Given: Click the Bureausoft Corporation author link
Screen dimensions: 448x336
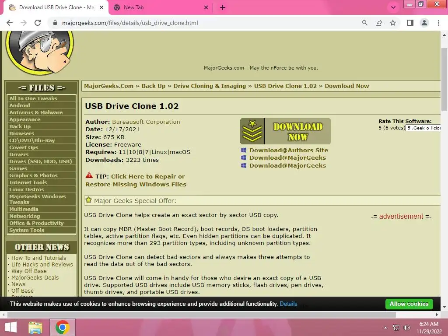Looking at the screenshot, I should pyautogui.click(x=146, y=122).
